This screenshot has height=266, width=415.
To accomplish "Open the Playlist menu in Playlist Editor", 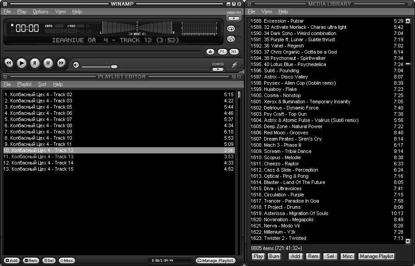I will point(24,84).
